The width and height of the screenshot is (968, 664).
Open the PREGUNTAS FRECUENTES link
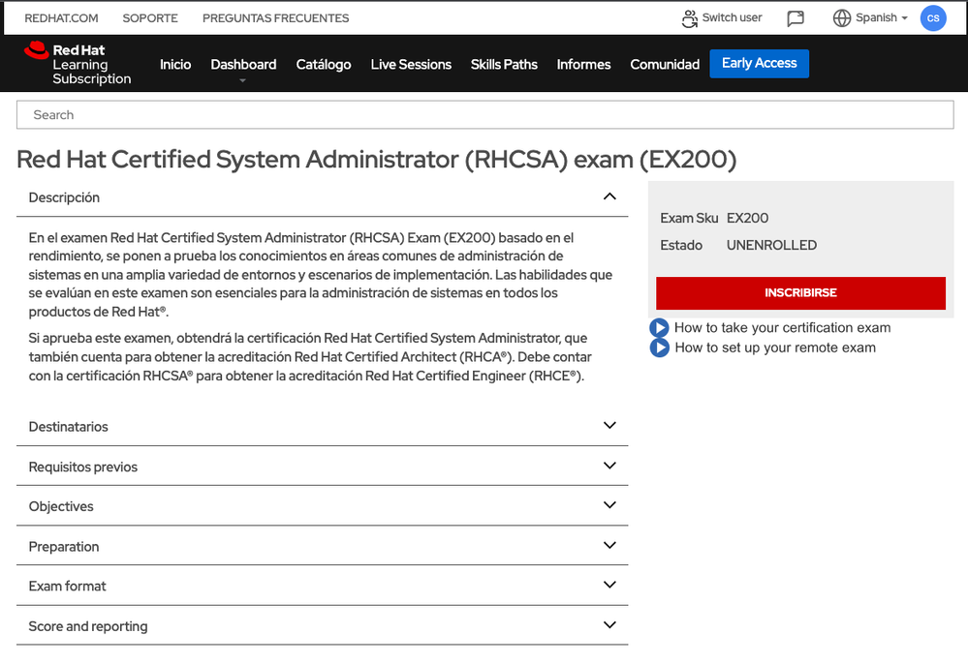275,18
